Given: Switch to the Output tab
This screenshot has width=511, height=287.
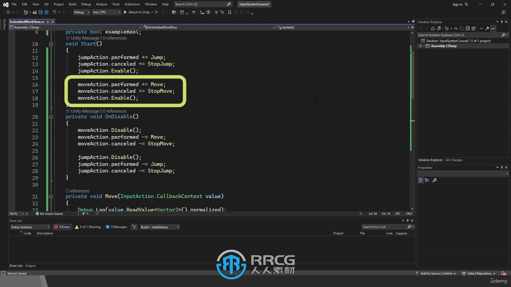Looking at the screenshot, I should pos(30,265).
